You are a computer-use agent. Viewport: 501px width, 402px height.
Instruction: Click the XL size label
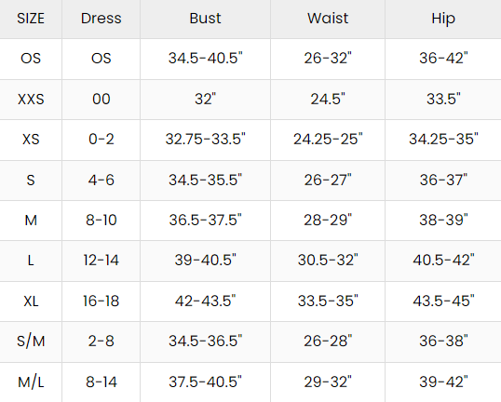click(x=31, y=301)
